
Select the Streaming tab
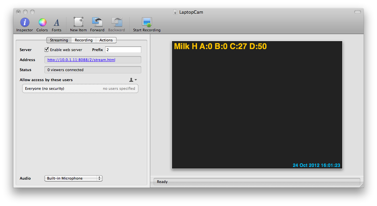click(59, 40)
